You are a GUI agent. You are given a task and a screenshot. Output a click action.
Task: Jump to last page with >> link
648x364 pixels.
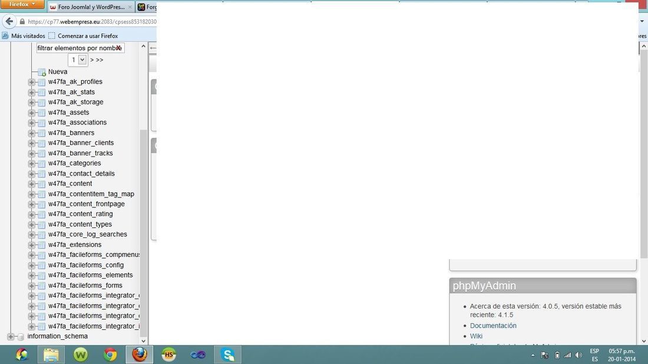point(100,60)
